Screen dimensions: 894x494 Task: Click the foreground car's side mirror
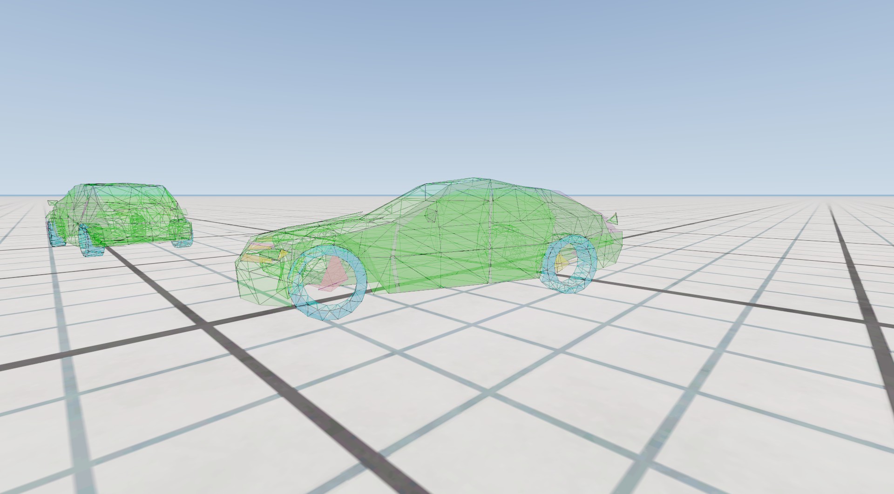[432, 215]
